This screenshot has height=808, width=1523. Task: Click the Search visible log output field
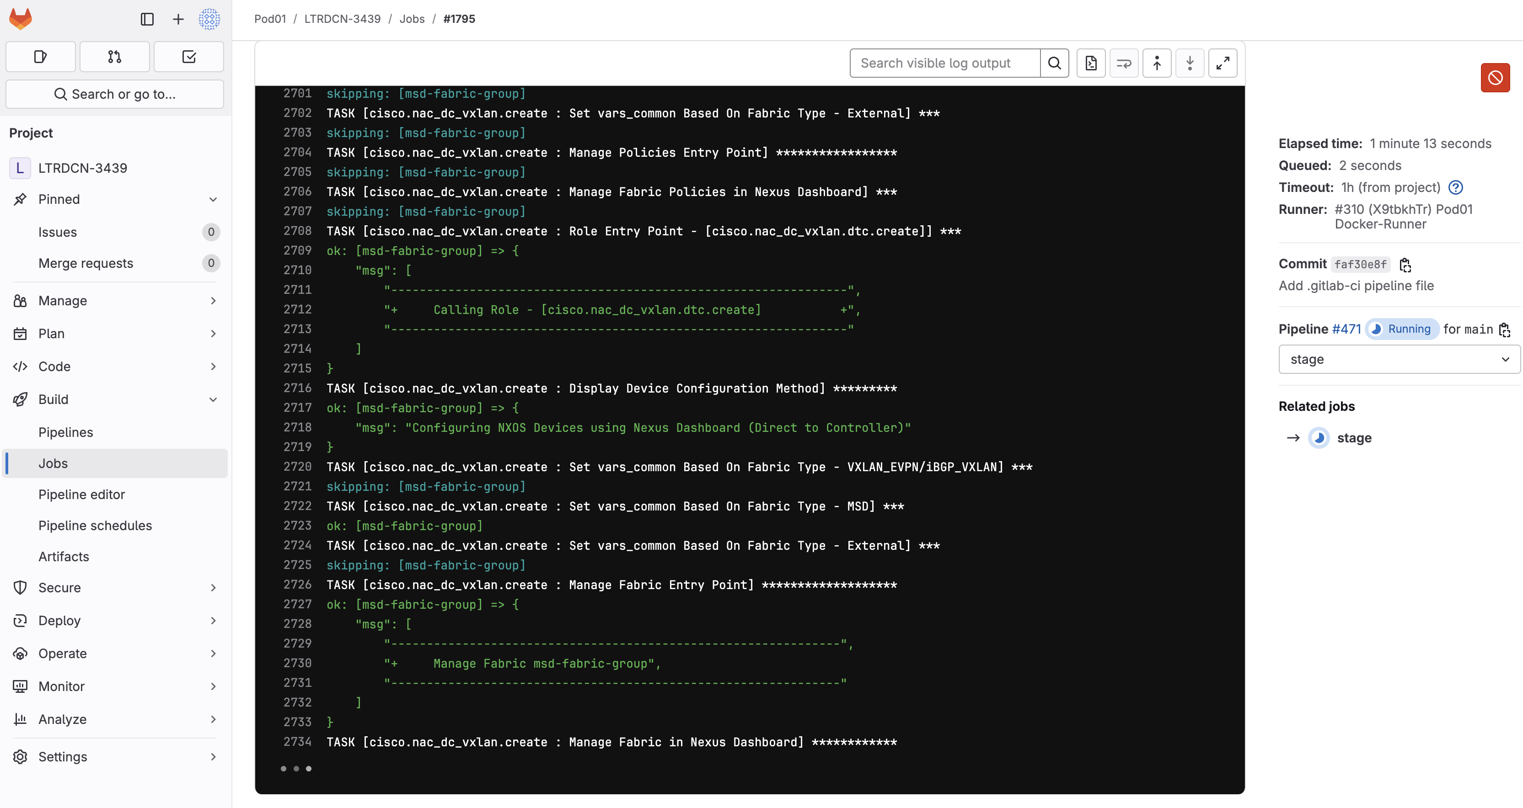945,63
